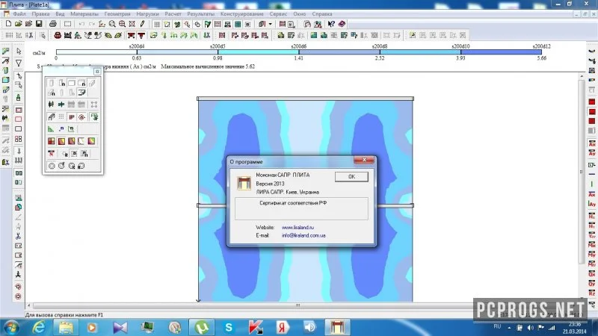Open the Конструирование menu
The height and width of the screenshot is (336, 598).
tap(241, 13)
